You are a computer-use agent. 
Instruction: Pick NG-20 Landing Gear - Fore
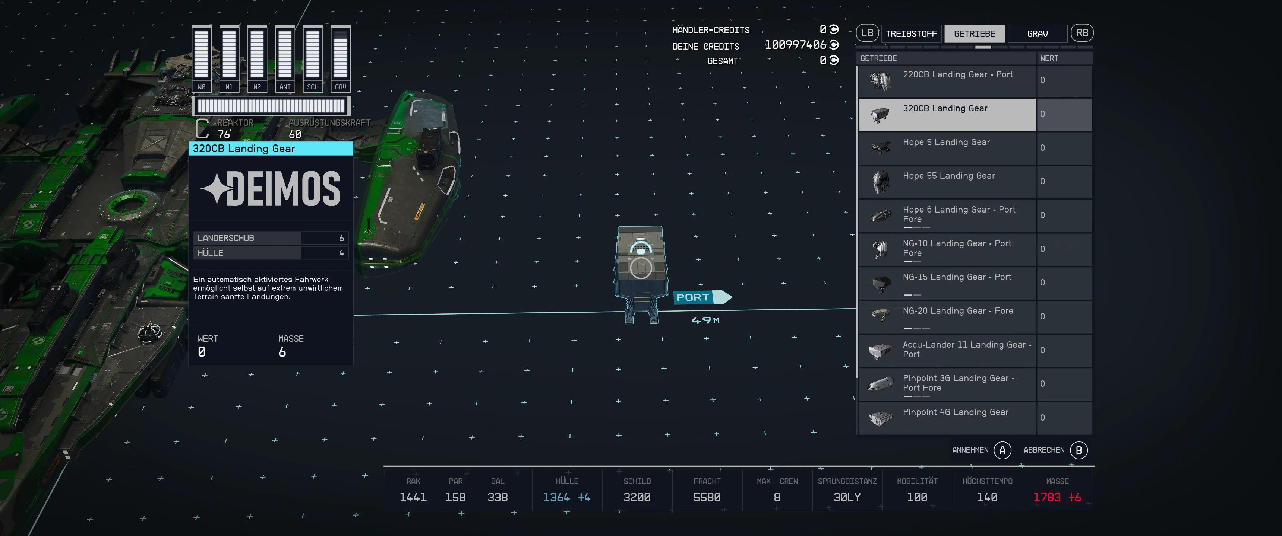click(975, 317)
